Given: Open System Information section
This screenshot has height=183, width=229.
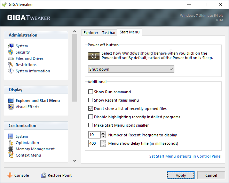Looking at the screenshot, I should pyautogui.click(x=33, y=71).
